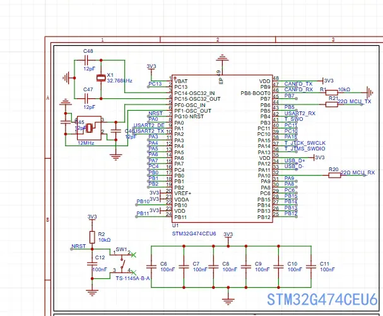Click the PC15-OSC32_OUT pin name
383x316 pixels.
click(197, 99)
